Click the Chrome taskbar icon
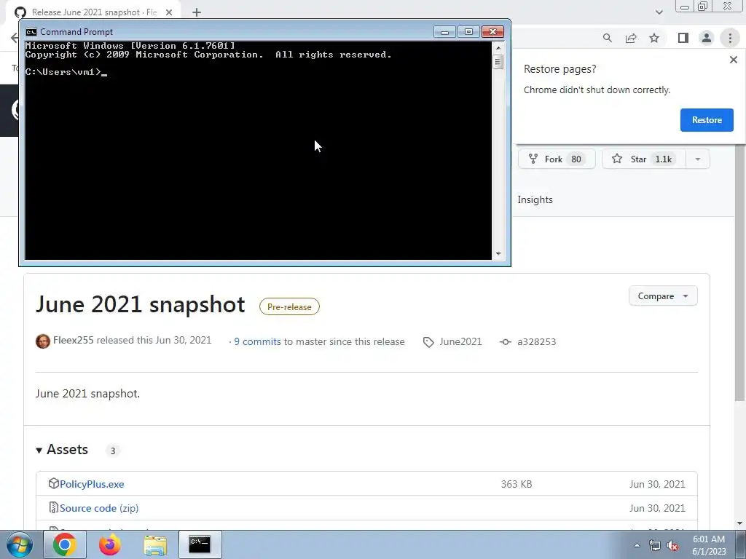Image resolution: width=746 pixels, height=559 pixels. 64,544
